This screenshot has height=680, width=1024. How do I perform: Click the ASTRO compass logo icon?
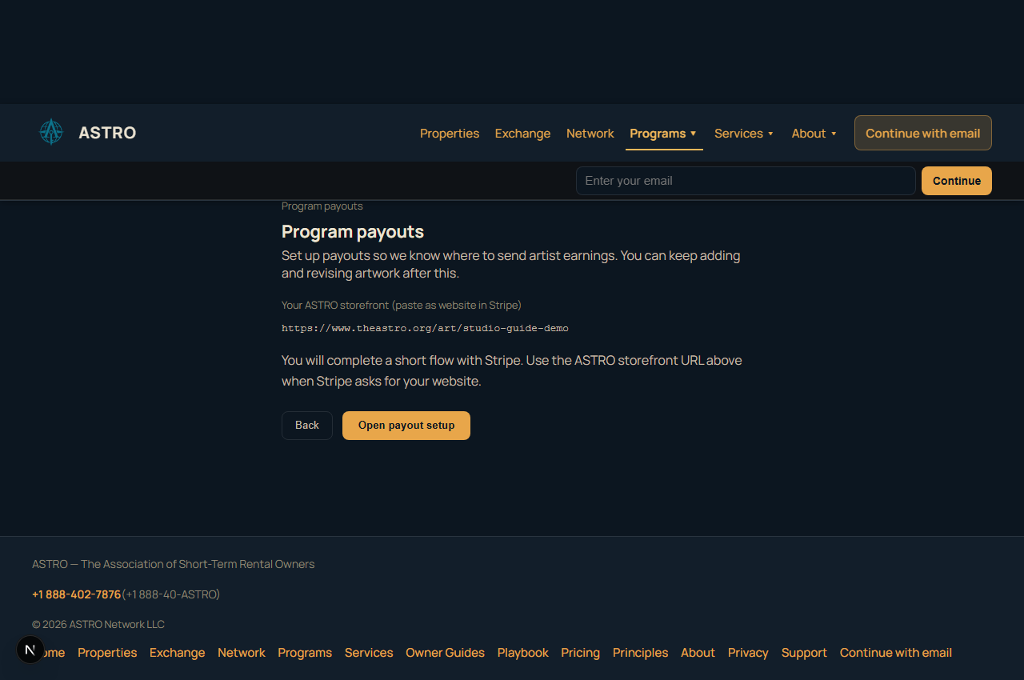(x=51, y=132)
